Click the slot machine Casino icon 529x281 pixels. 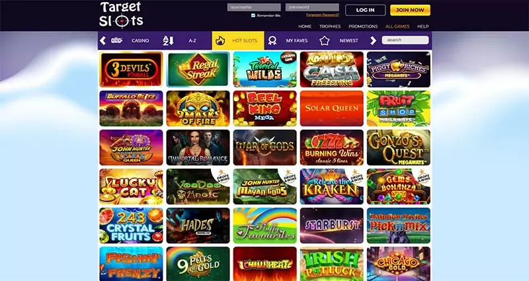117,40
